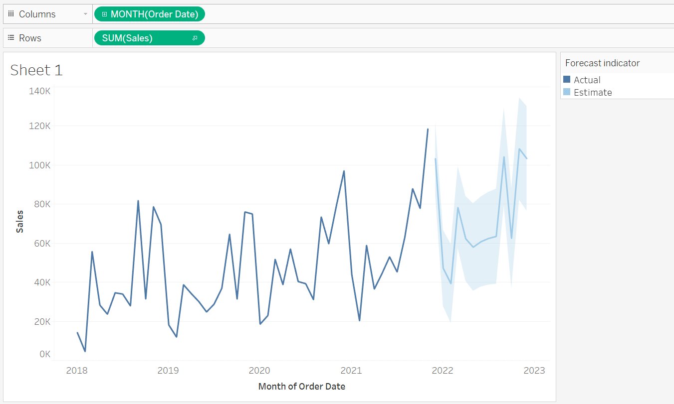Expand the MONTH(Order Date) pill plus icon
This screenshot has width=674, height=404.
pos(104,14)
